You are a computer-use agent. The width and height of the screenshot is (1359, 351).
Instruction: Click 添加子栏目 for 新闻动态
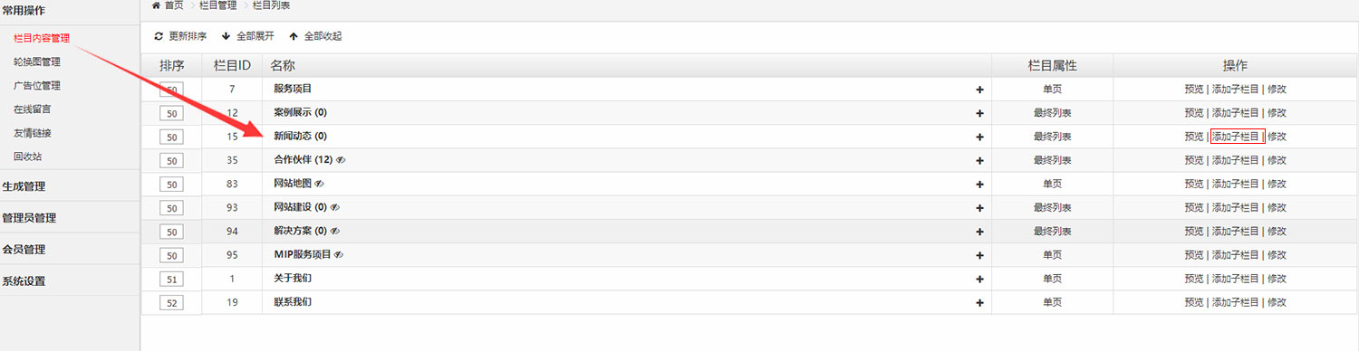click(1236, 137)
